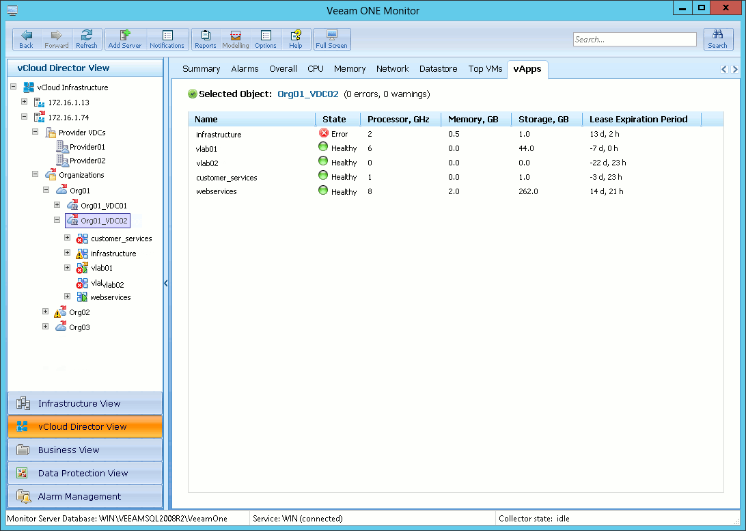746x531 pixels.
Task: Open the Overall tab
Action: [283, 68]
